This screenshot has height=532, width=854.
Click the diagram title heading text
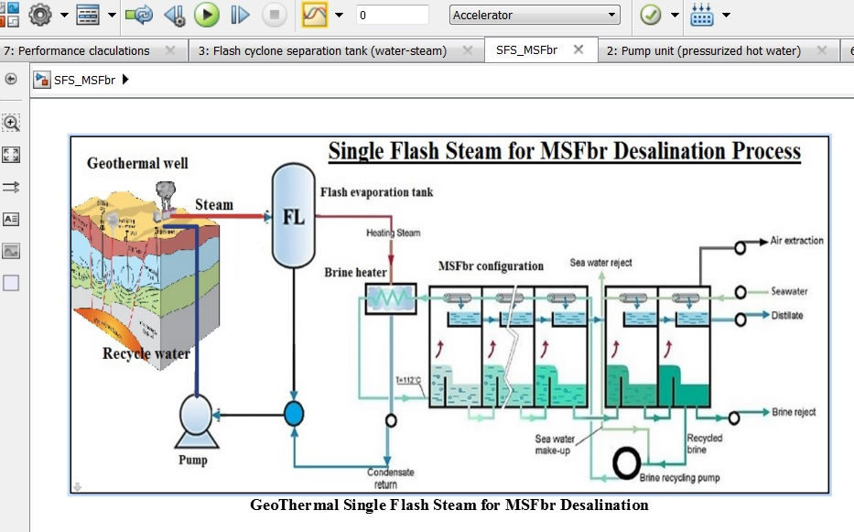click(564, 151)
